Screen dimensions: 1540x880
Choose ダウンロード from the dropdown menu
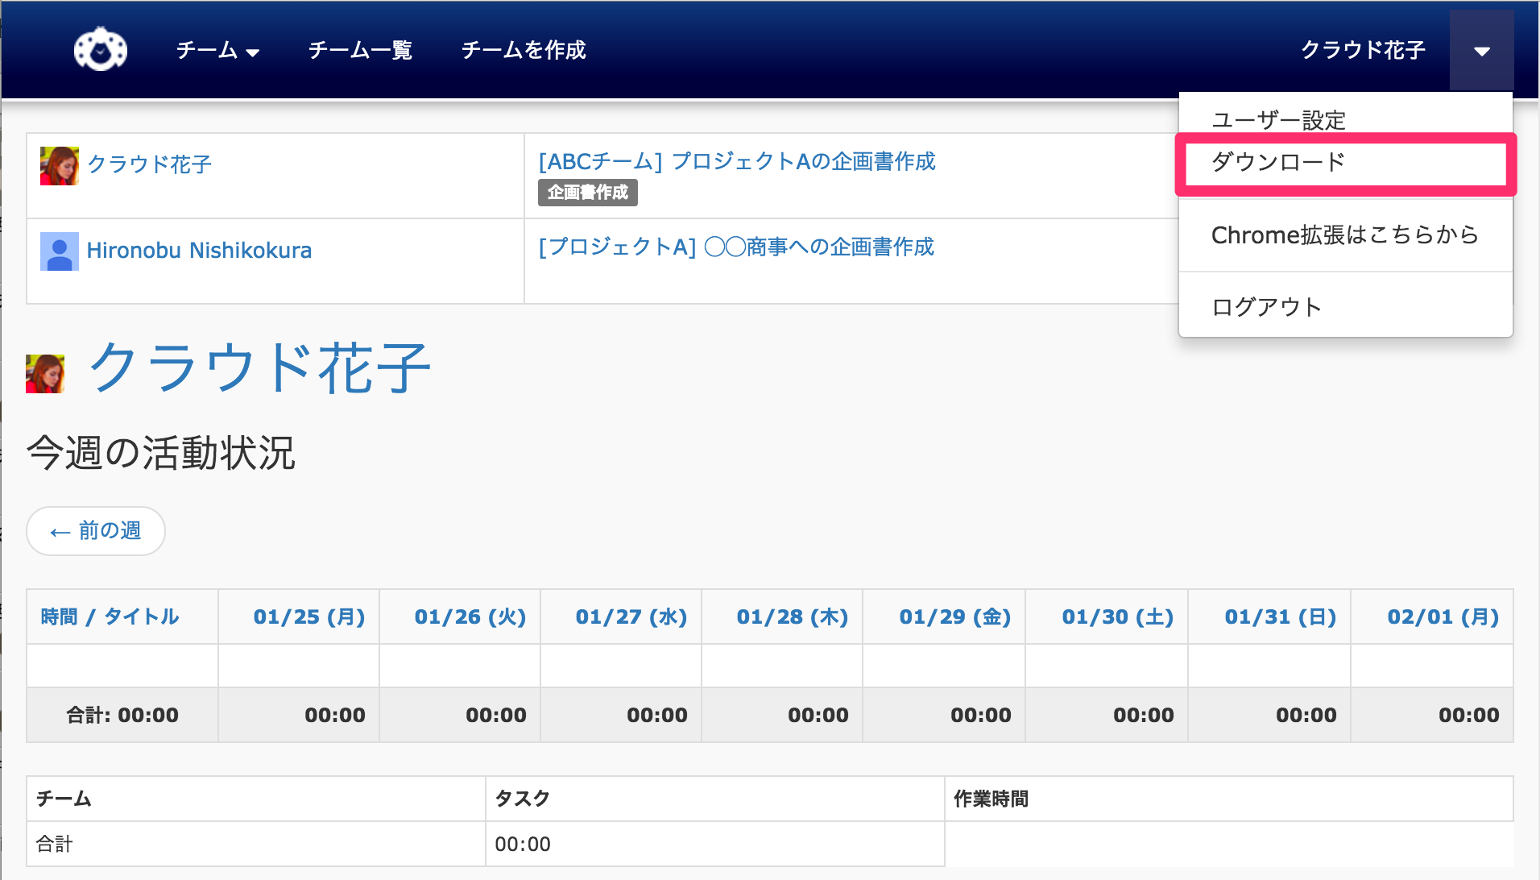point(1278,163)
